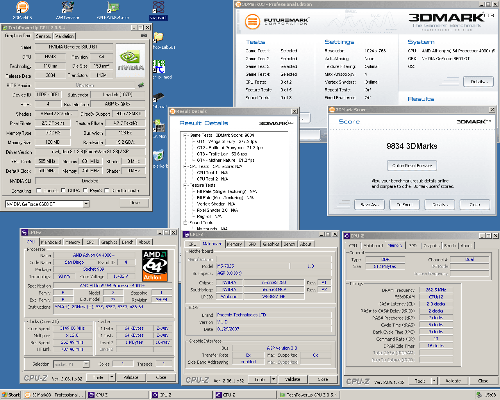
Task: Click Validate in the left CPU-Z window
Action: pyautogui.click(x=131, y=377)
